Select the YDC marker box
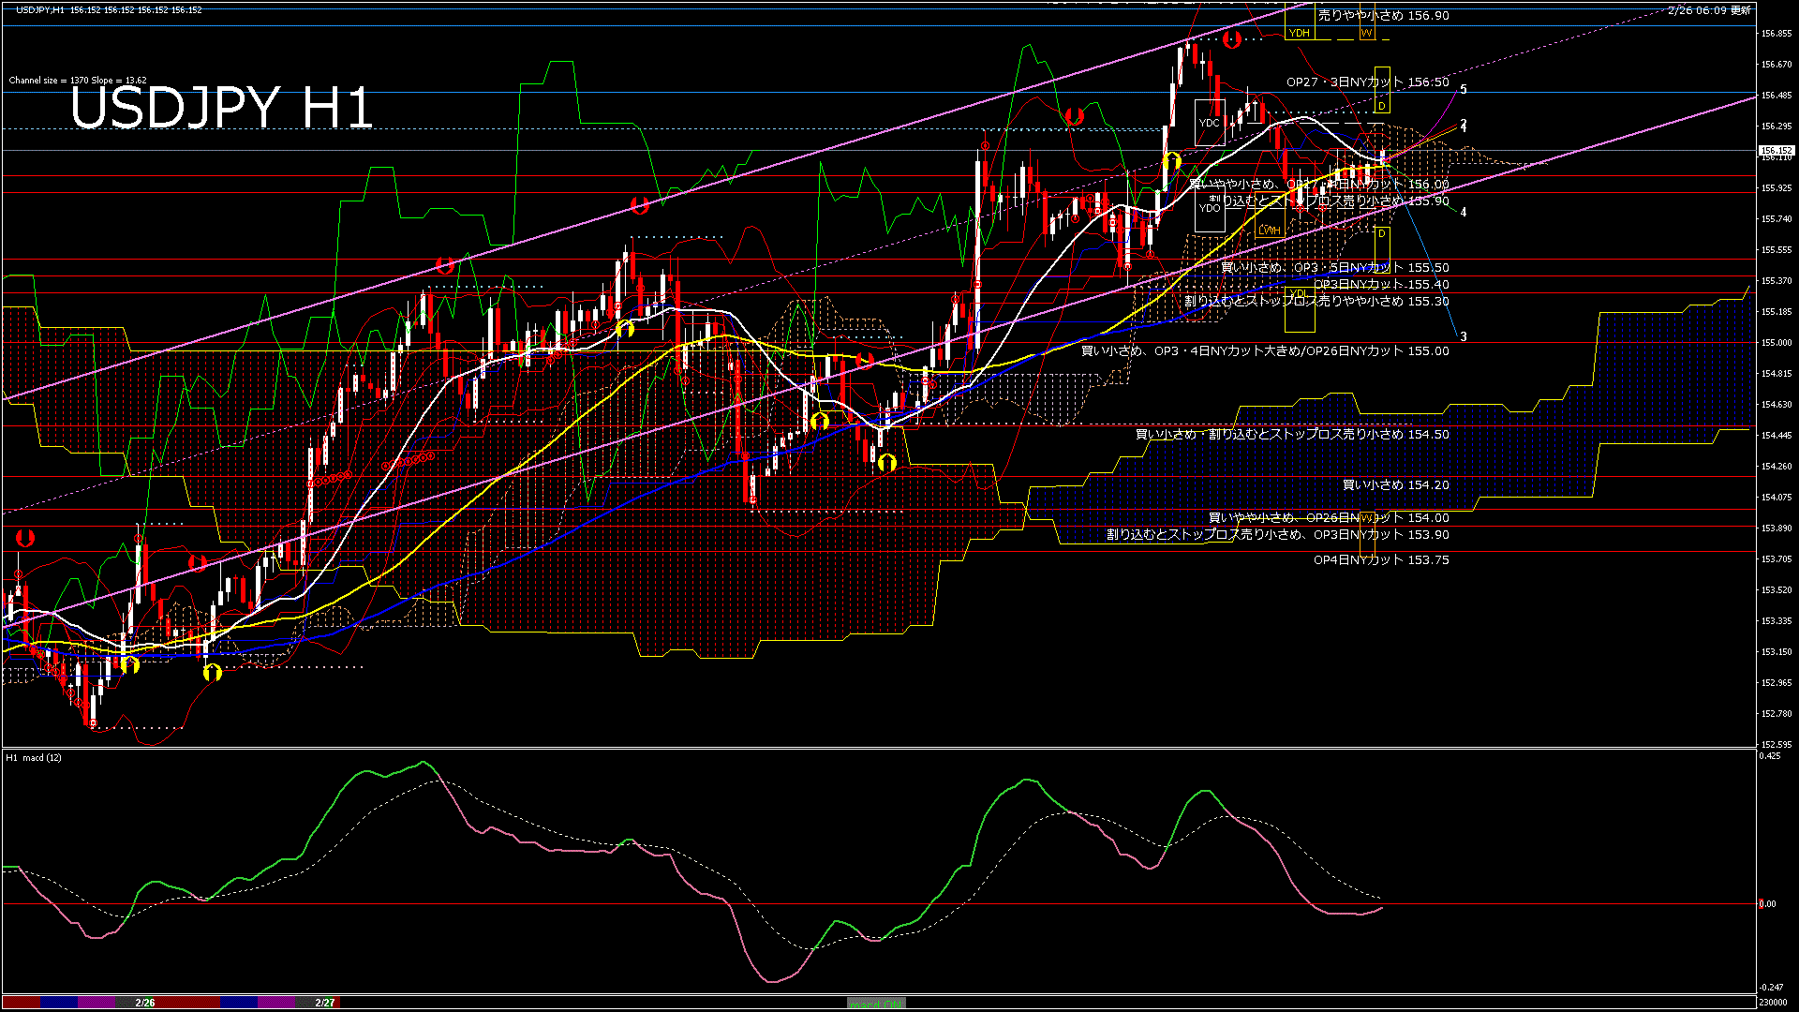This screenshot has height=1012, width=1799. pos(1210,123)
